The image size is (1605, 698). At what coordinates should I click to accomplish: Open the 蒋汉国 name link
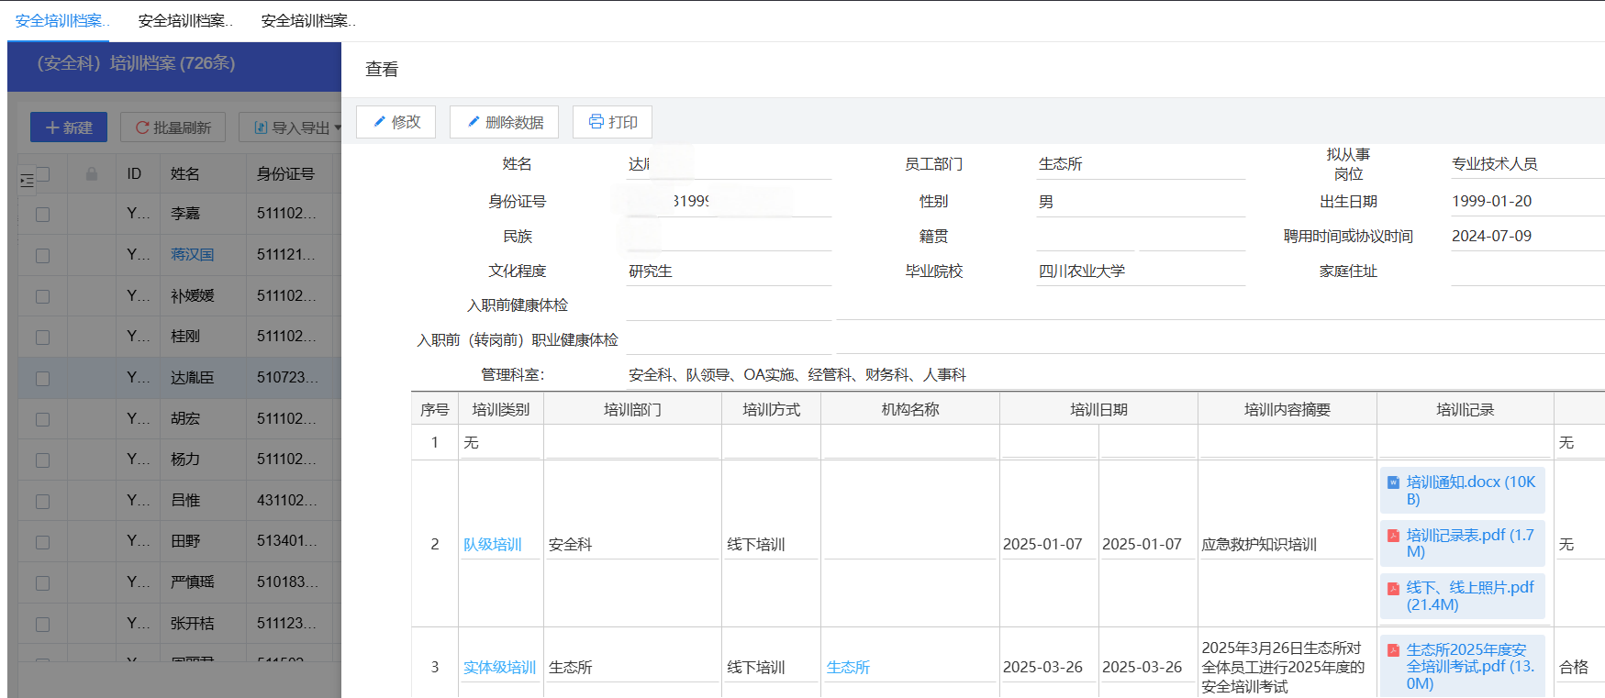(192, 255)
